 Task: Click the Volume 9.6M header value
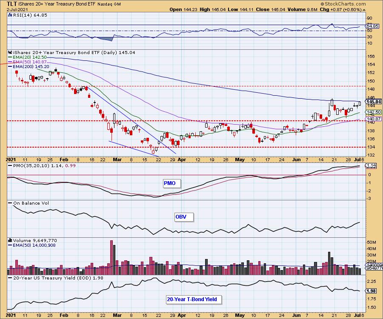[x=303, y=9]
